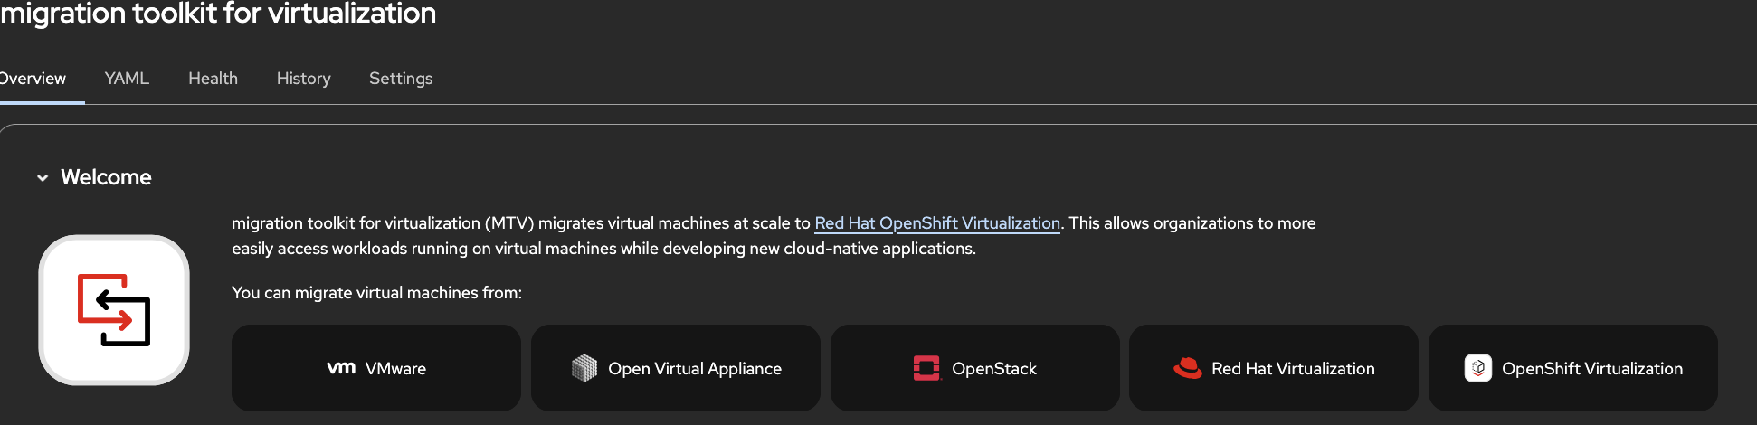Open the YAML tab
1757x425 pixels.
coord(127,79)
